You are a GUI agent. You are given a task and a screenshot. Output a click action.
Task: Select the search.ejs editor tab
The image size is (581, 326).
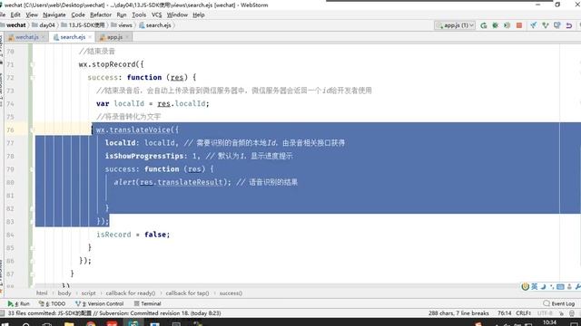73,37
